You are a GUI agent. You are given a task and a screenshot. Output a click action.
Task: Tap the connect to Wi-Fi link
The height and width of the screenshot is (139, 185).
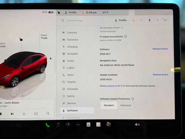click(x=114, y=86)
